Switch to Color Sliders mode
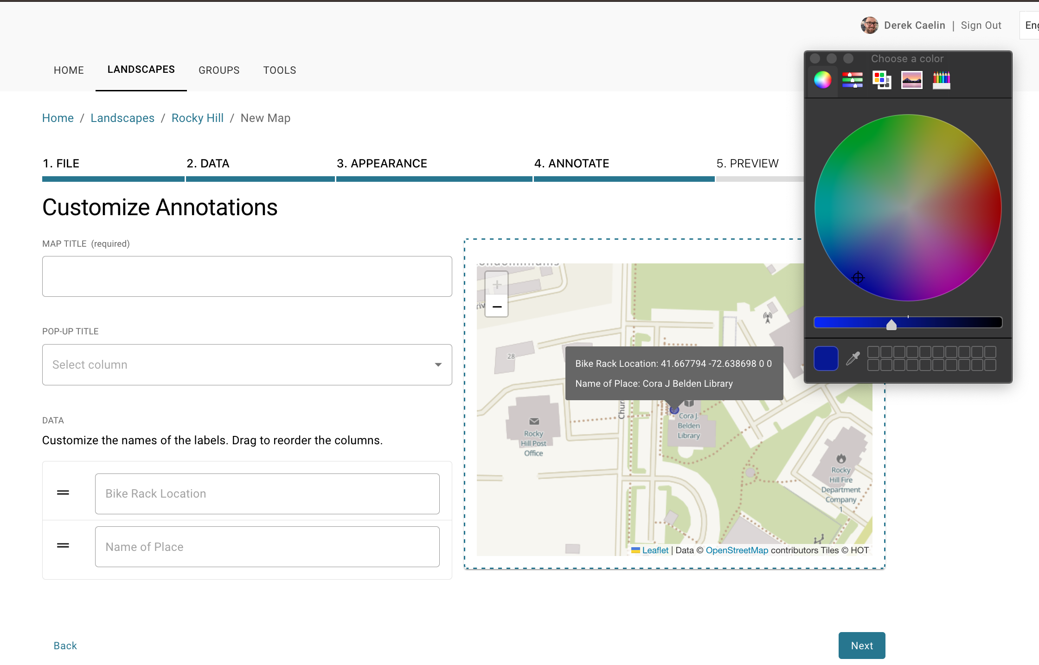The width and height of the screenshot is (1039, 665). [x=852, y=80]
